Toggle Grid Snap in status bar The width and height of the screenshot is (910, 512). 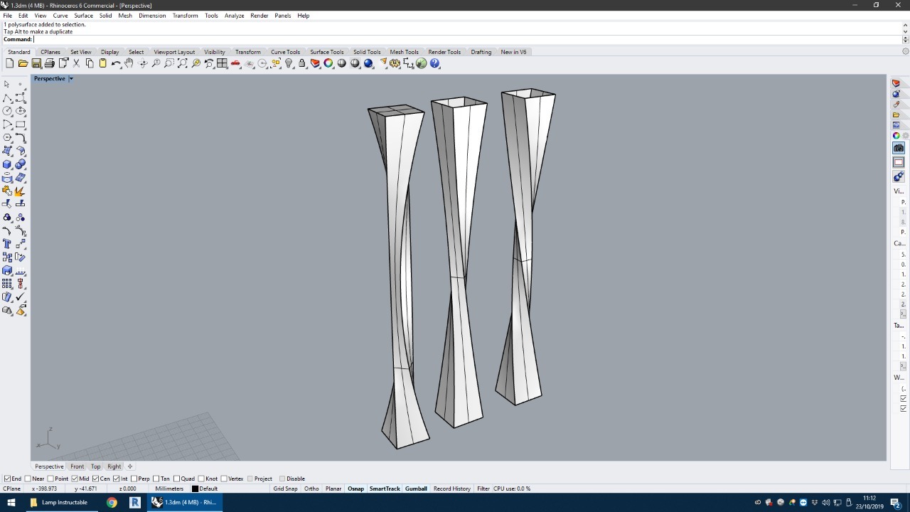pyautogui.click(x=285, y=489)
